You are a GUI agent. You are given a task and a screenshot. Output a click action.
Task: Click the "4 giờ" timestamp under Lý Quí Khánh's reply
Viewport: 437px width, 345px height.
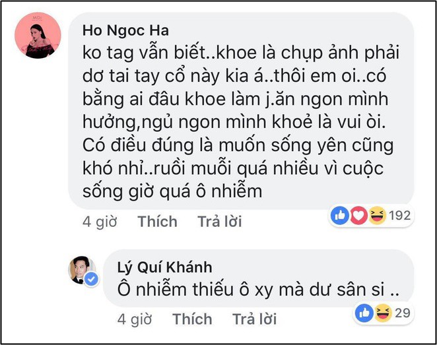coord(135,319)
